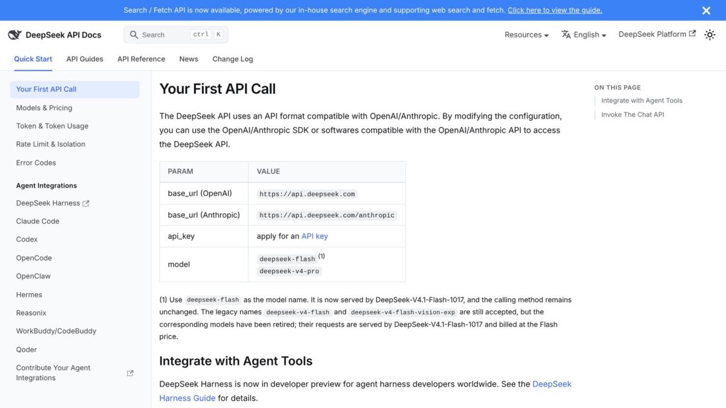This screenshot has width=726, height=408.
Task: Toggle dark and light mode sun icon
Action: (x=710, y=35)
